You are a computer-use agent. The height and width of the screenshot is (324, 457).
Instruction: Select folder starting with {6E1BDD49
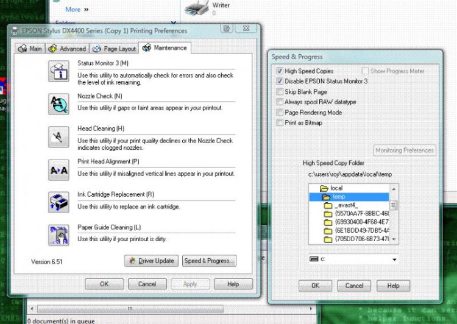click(356, 231)
